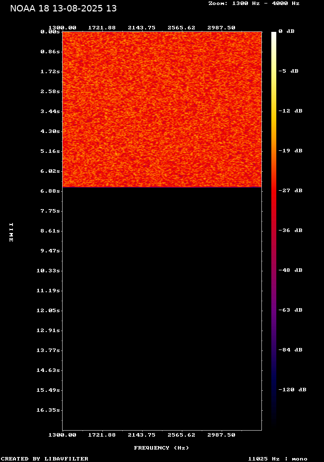Click the -27 dB scale label

(x=291, y=191)
